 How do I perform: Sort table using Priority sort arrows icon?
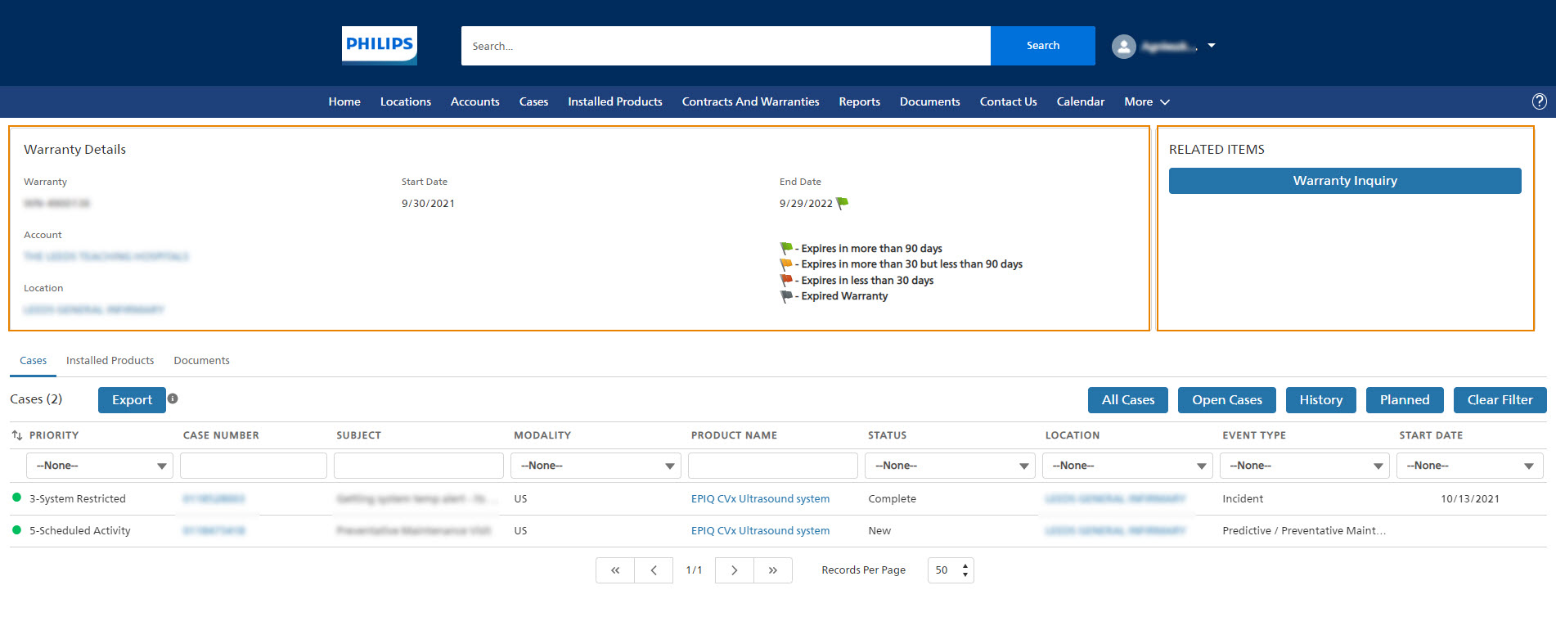coord(17,435)
